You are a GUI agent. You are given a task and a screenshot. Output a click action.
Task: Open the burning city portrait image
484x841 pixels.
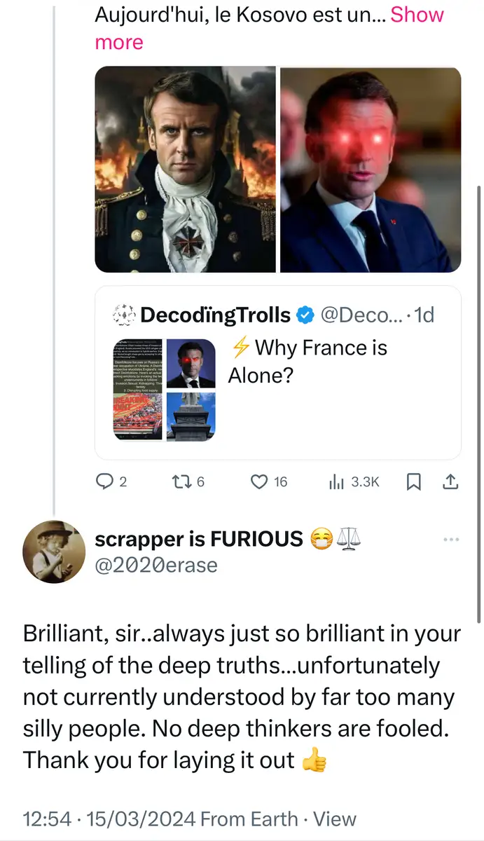[x=186, y=170]
